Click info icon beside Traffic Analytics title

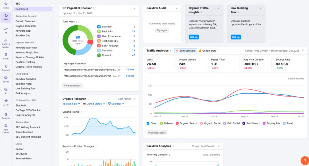pos(171,51)
